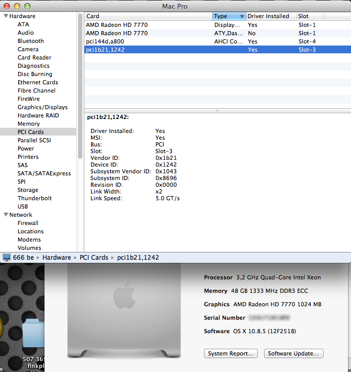Click the Software Update… button
This screenshot has width=351, height=372.
294,353
